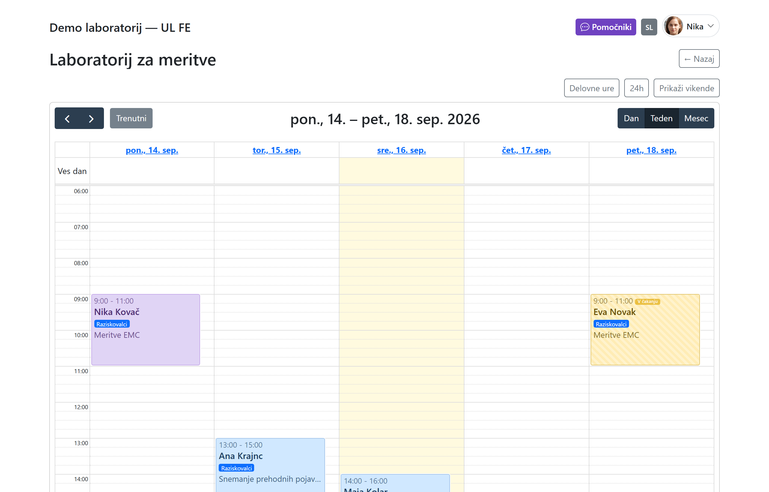Viewport: 769px width, 492px height.
Task: Toggle the Delovne ure view
Action: [591, 88]
